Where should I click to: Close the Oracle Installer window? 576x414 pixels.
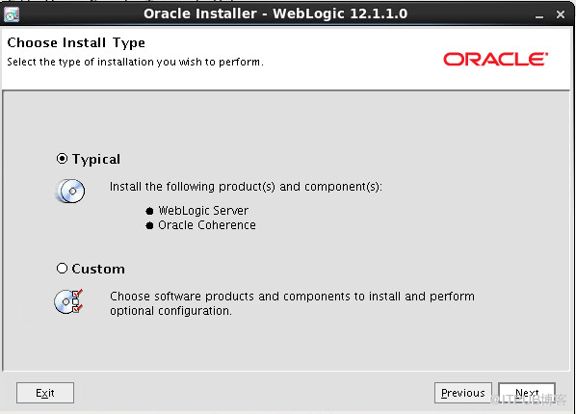[561, 14]
